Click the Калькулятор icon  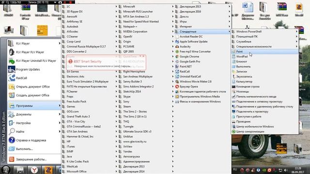click(x=233, y=82)
